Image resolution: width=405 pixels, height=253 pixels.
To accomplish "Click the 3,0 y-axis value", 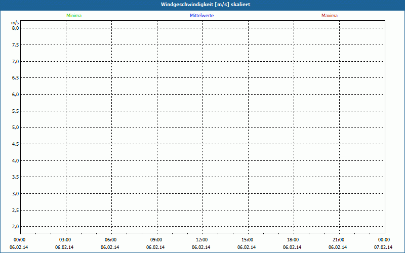I will (16, 194).
